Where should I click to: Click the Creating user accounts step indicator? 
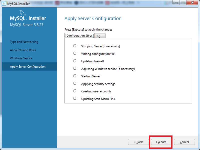(x=75, y=91)
